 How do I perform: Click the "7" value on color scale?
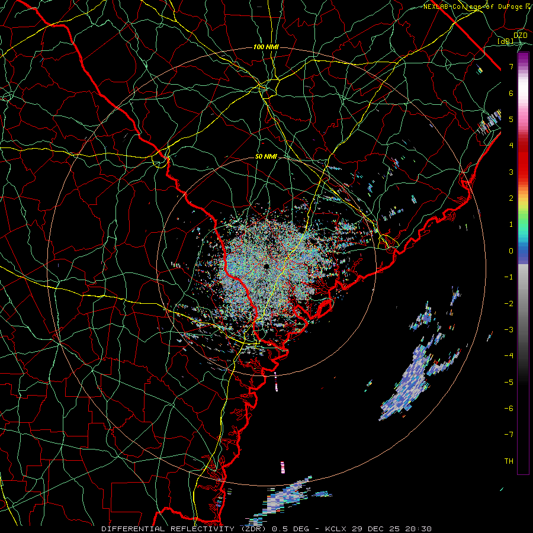coord(511,67)
